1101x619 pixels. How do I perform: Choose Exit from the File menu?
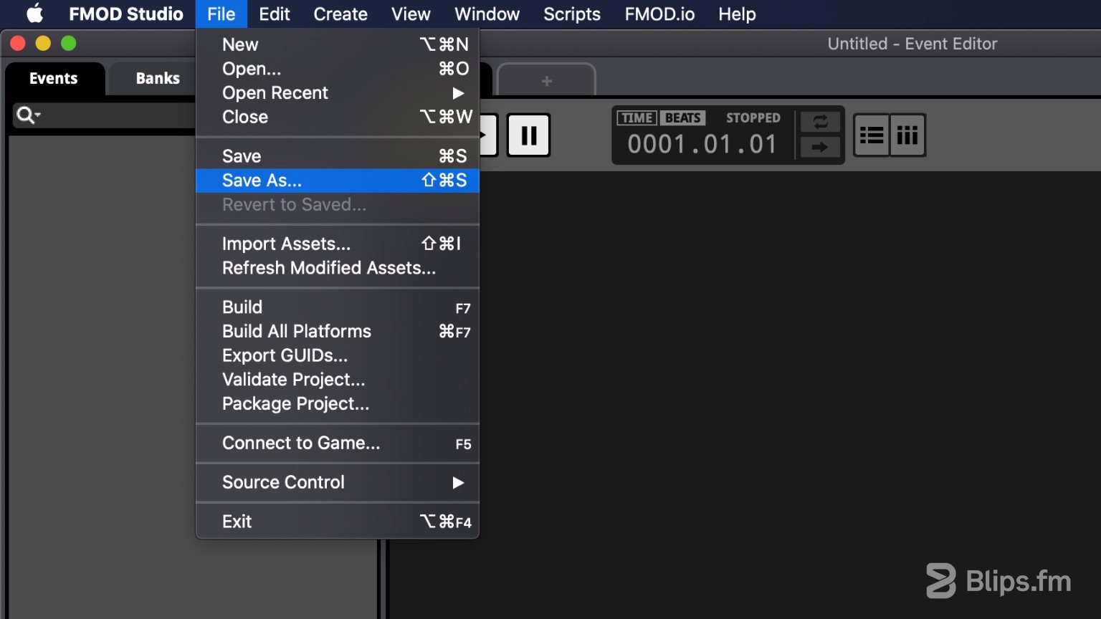337,522
